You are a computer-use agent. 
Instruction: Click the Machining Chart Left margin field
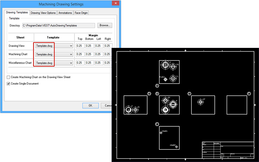point(99,54)
